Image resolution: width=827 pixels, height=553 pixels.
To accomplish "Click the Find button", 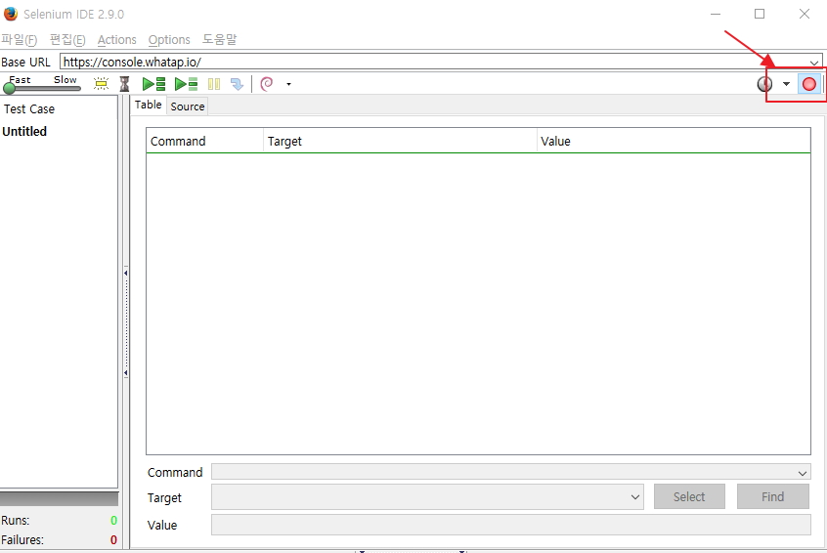I will point(772,496).
